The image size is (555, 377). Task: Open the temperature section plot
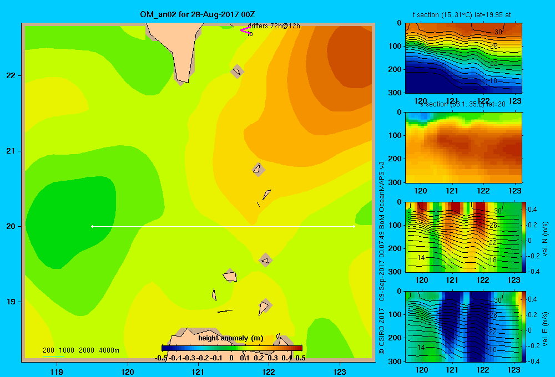[463, 58]
